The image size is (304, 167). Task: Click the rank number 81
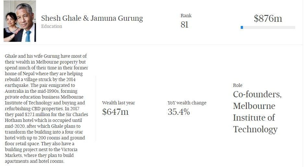(x=184, y=25)
